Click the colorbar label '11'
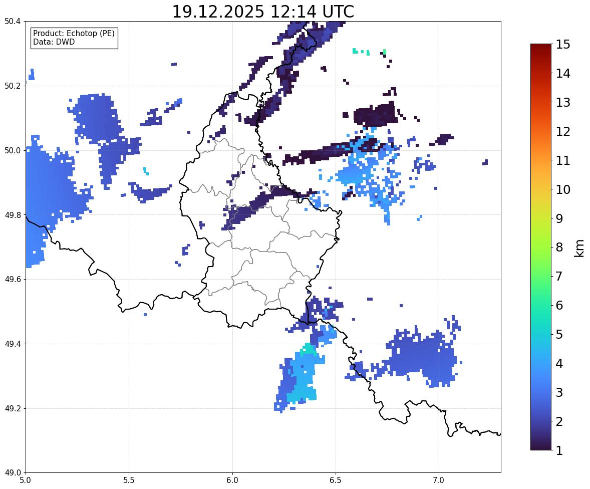This screenshot has width=590, height=489. 563,160
